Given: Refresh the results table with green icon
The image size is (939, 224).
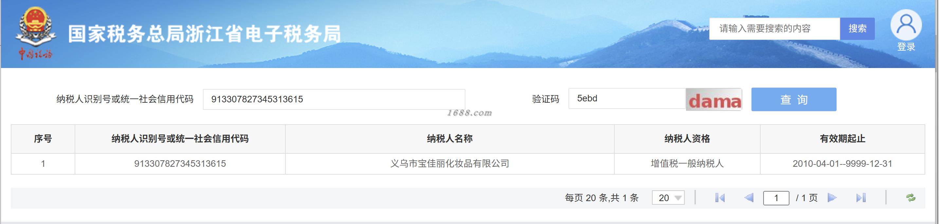Looking at the screenshot, I should tap(911, 198).
